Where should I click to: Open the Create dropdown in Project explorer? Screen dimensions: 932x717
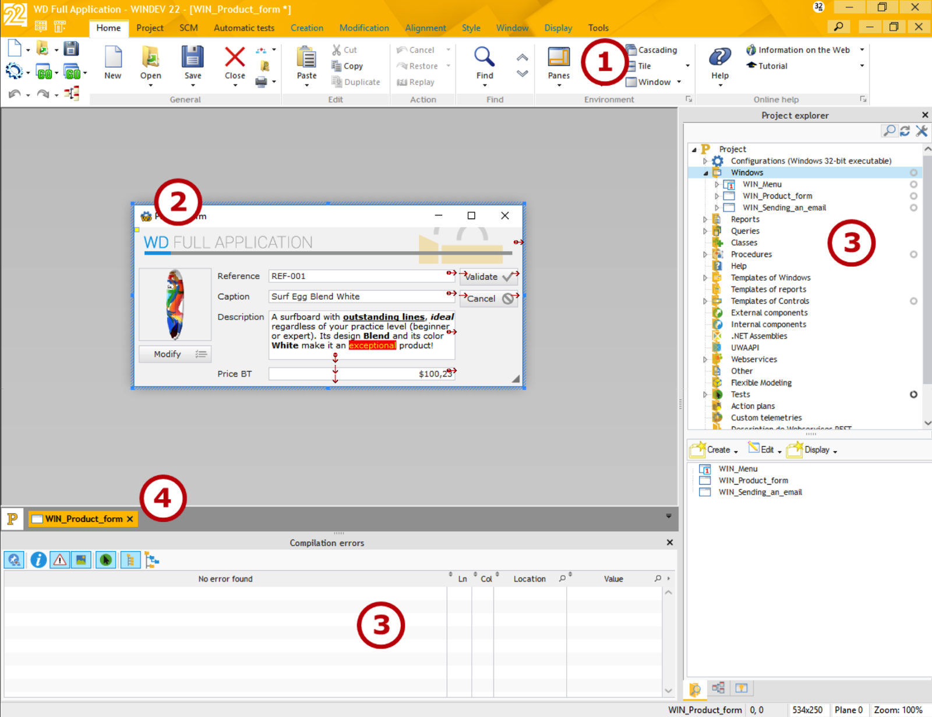click(714, 450)
